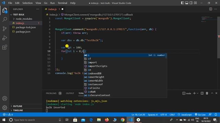
Task: Open the Go menu
Action: 46,3
